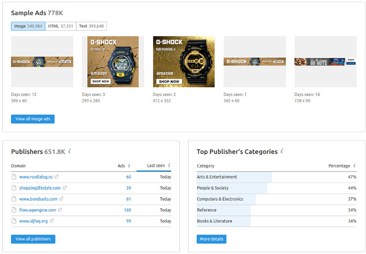Image resolution: width=366 pixels, height=254 pixels.
Task: Click the 'Days seen: 16' label
Action: pyautogui.click(x=307, y=95)
